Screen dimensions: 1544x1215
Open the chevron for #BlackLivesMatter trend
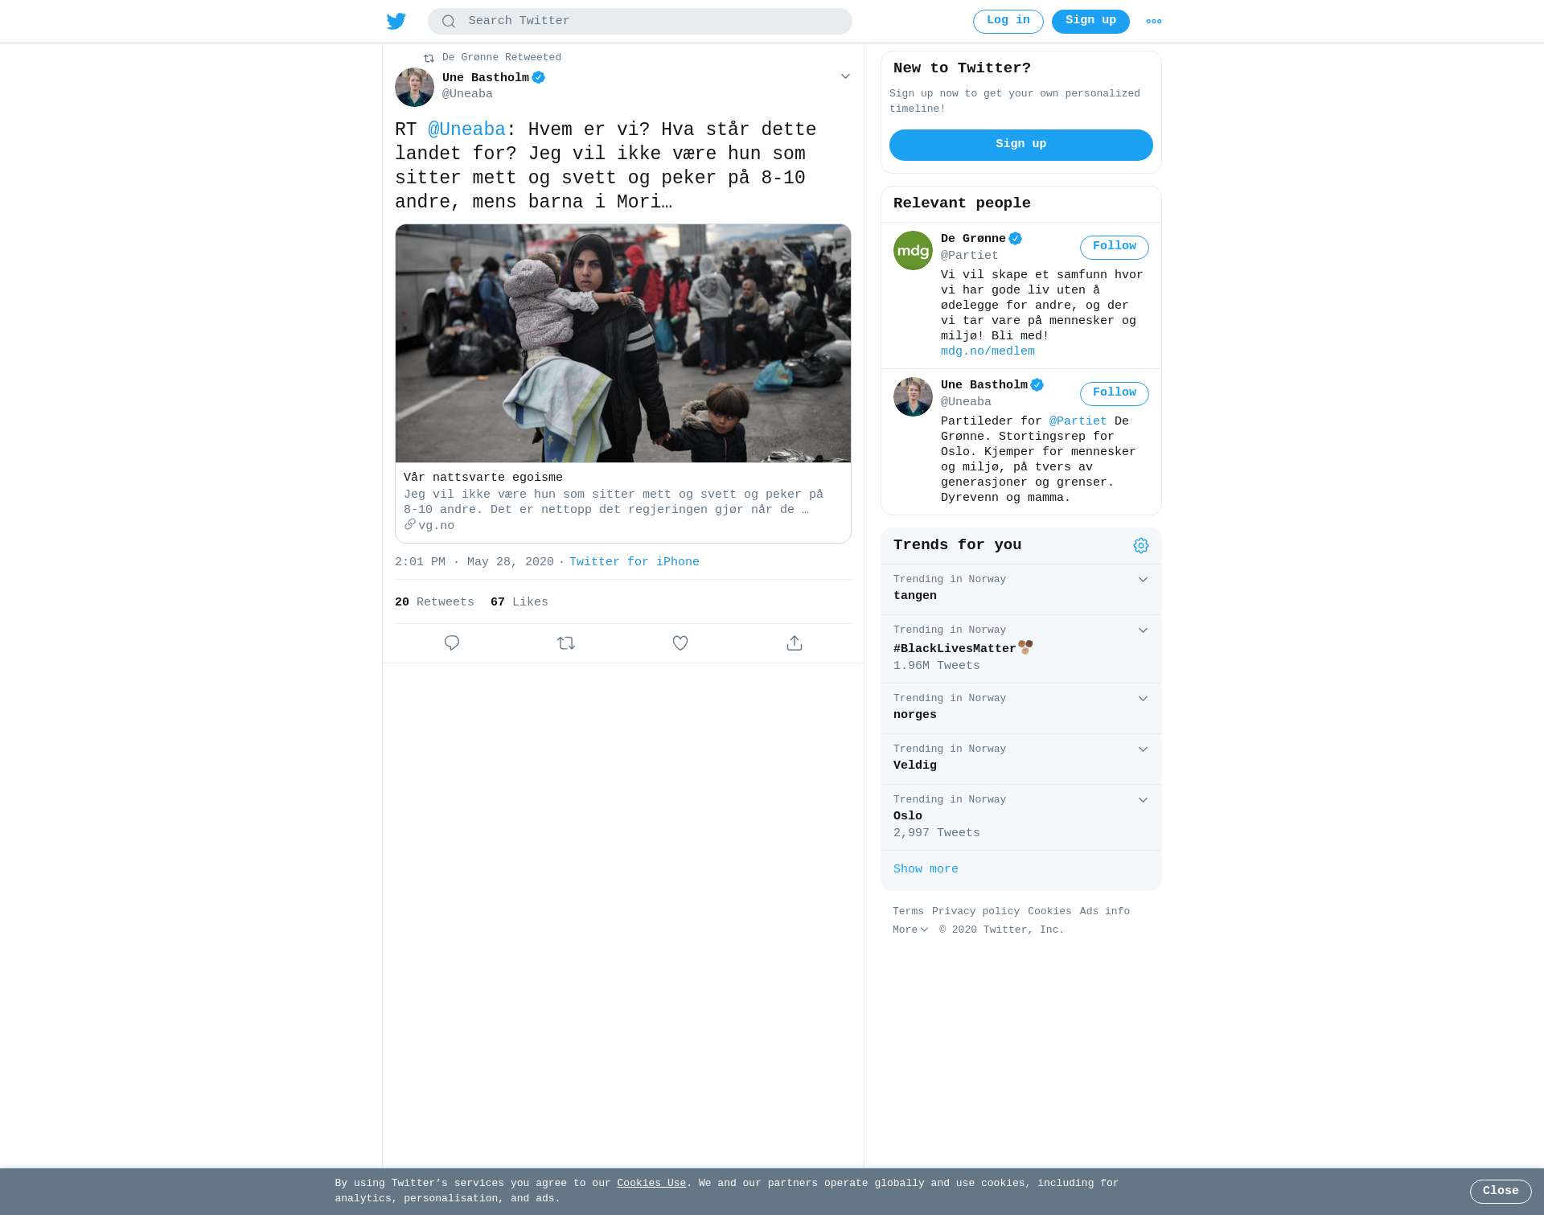click(1143, 630)
